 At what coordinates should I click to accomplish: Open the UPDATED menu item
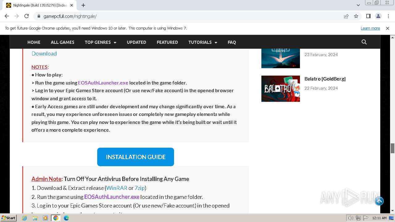tap(136, 42)
